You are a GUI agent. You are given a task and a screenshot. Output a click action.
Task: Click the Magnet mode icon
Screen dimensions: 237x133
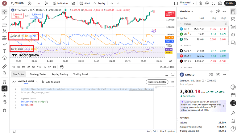[x=4, y=82]
